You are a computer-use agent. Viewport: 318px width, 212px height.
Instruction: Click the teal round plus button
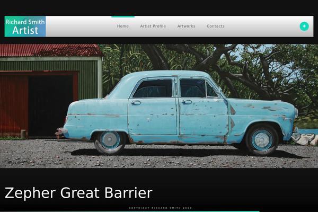(x=304, y=26)
